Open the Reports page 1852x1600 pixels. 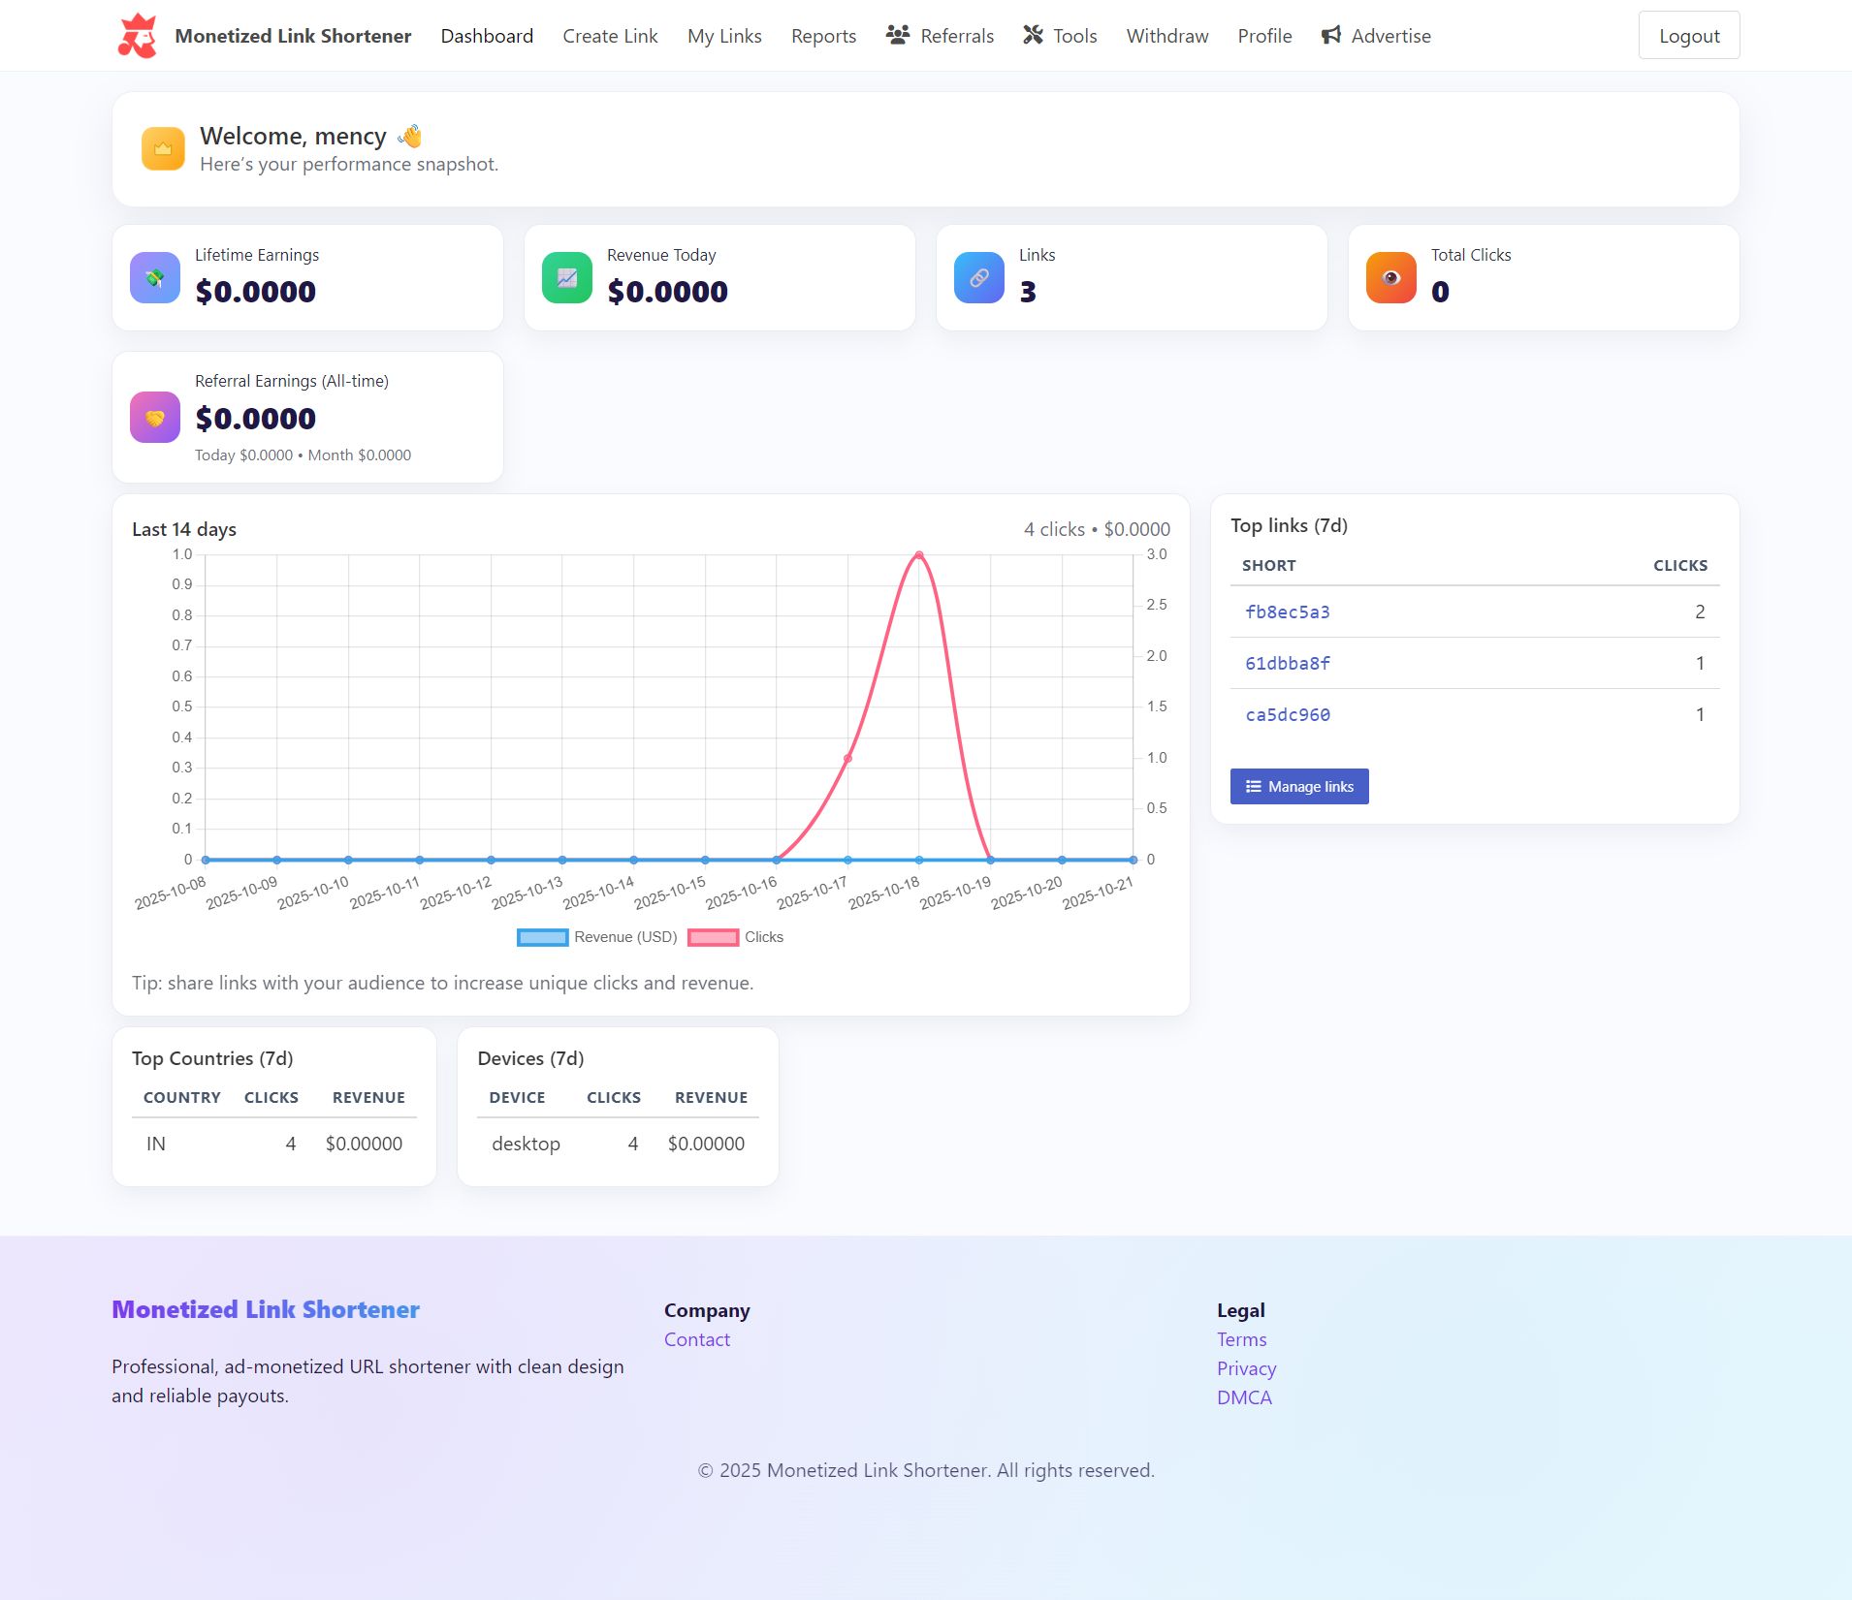(823, 36)
